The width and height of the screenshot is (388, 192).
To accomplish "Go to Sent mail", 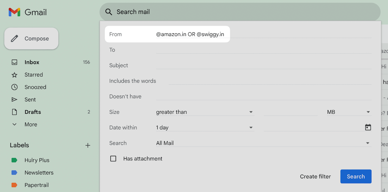I will (30, 100).
